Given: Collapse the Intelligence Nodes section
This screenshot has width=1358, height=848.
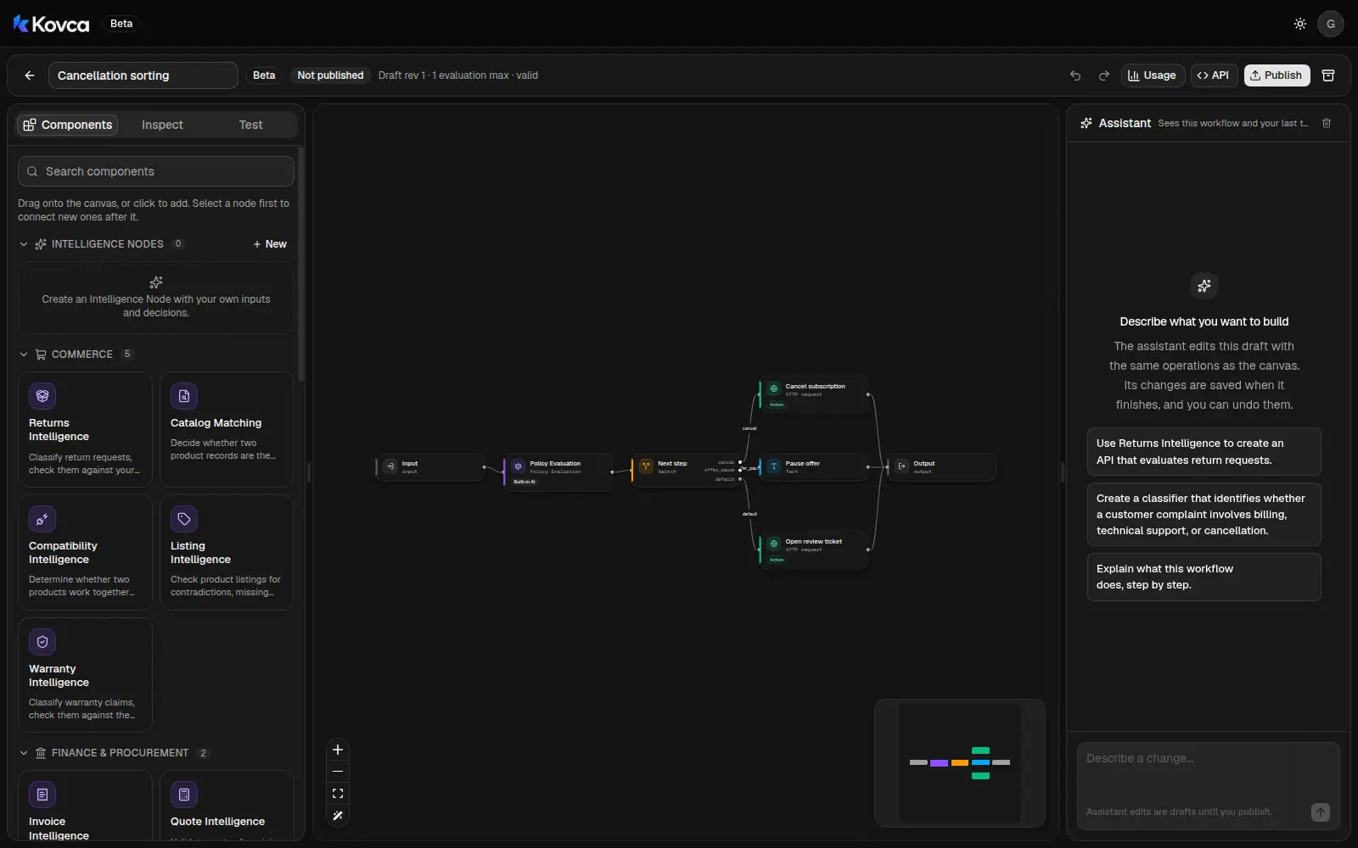Looking at the screenshot, I should (24, 244).
